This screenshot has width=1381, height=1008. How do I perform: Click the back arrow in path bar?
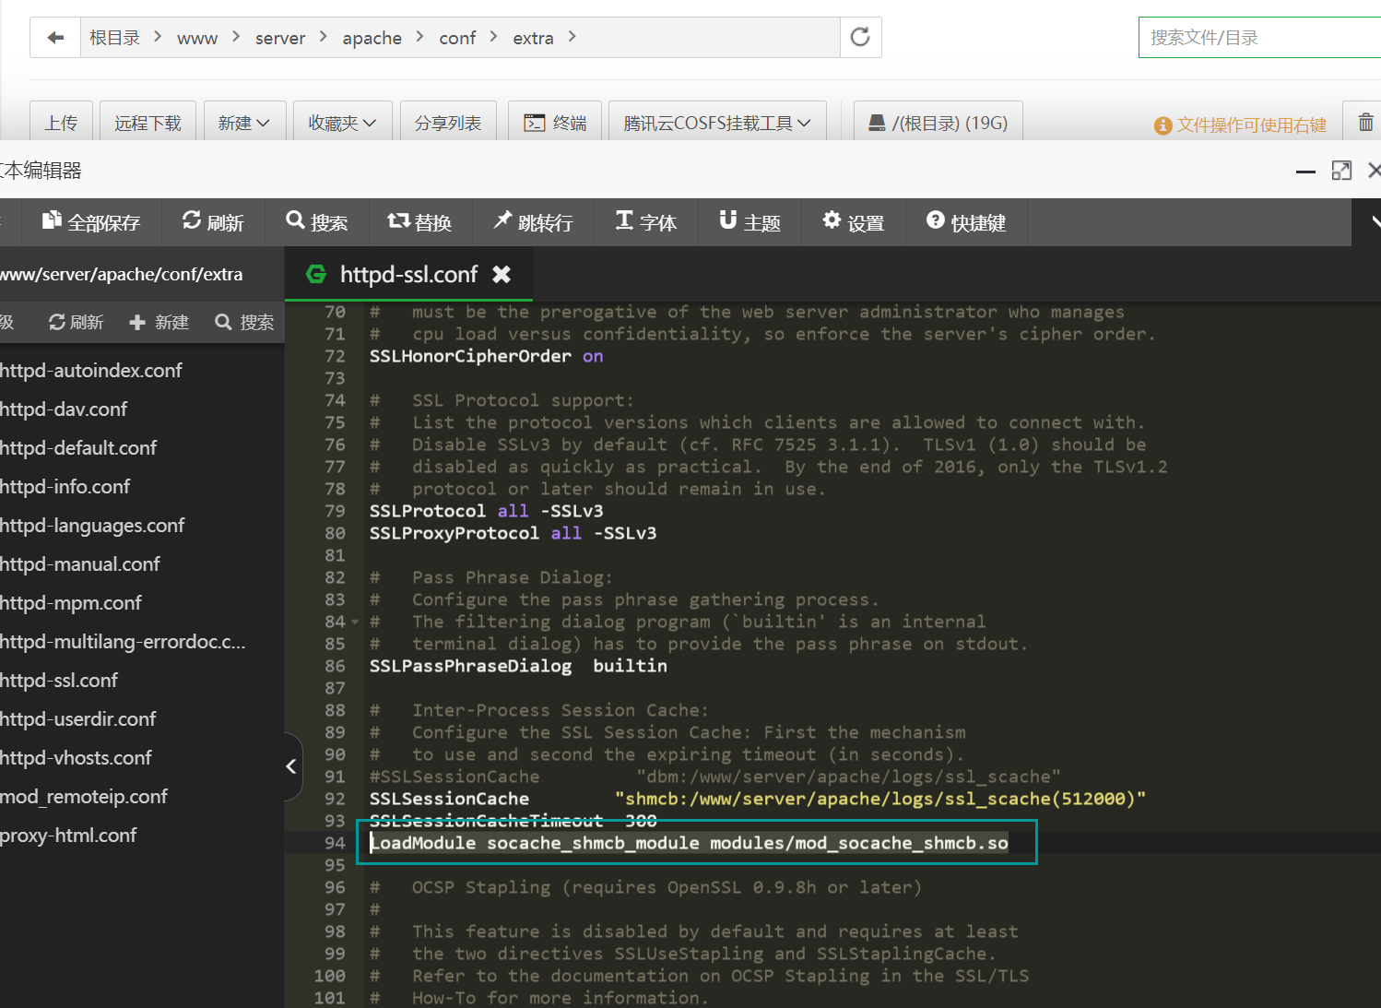tap(55, 38)
